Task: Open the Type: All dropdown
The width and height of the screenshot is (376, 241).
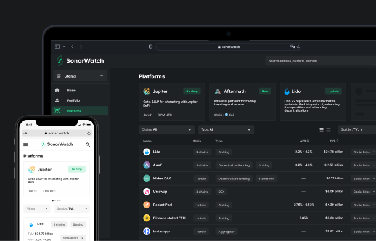Action: click(226, 129)
